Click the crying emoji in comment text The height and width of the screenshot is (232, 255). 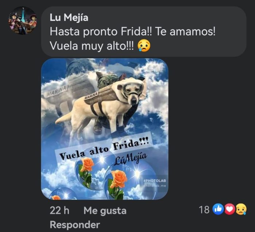(x=144, y=46)
